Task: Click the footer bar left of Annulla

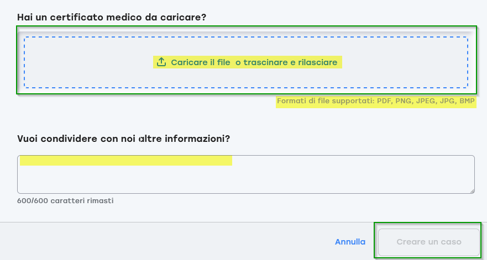Action: coord(166,242)
